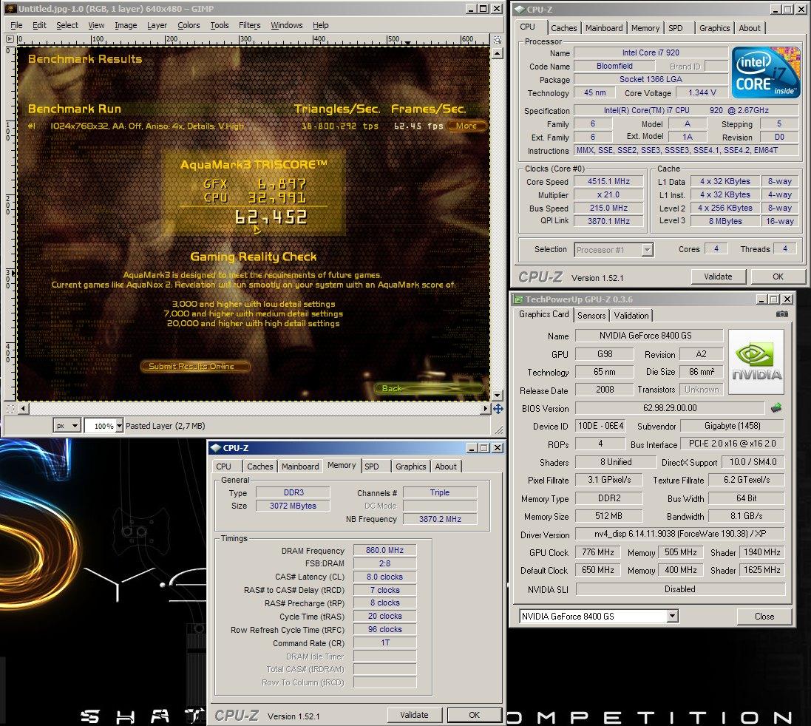Click GIMP horizontal scrollbar right arrow
Viewport: 811px width, 726px height.
pos(485,409)
